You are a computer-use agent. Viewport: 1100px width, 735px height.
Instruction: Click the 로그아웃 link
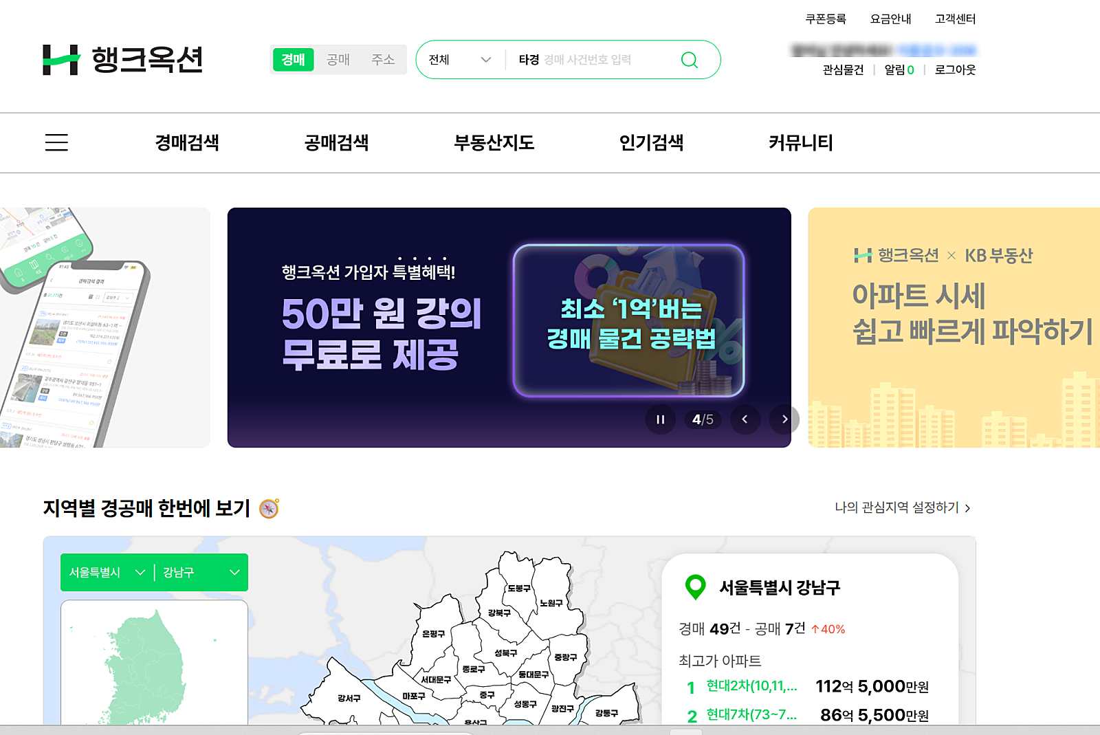point(955,69)
